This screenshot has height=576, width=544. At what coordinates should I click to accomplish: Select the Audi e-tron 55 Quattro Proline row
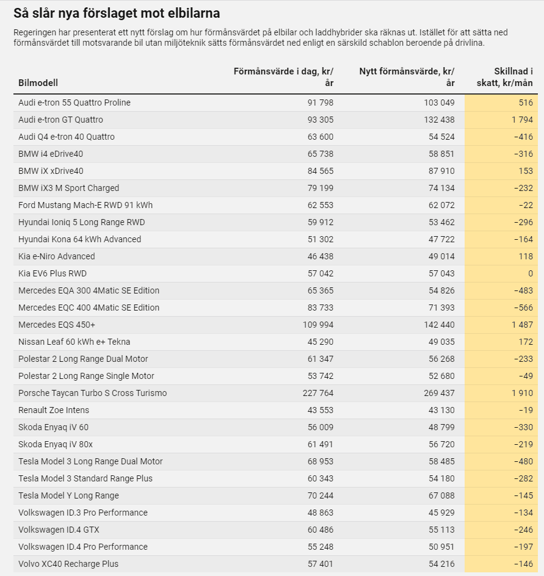[276, 103]
